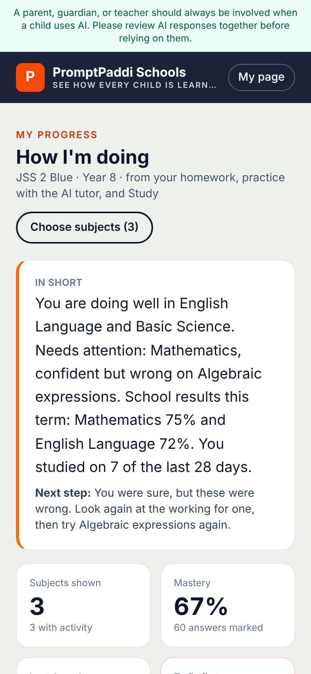Select the IN SHORT label
The height and width of the screenshot is (674, 311).
click(x=59, y=282)
